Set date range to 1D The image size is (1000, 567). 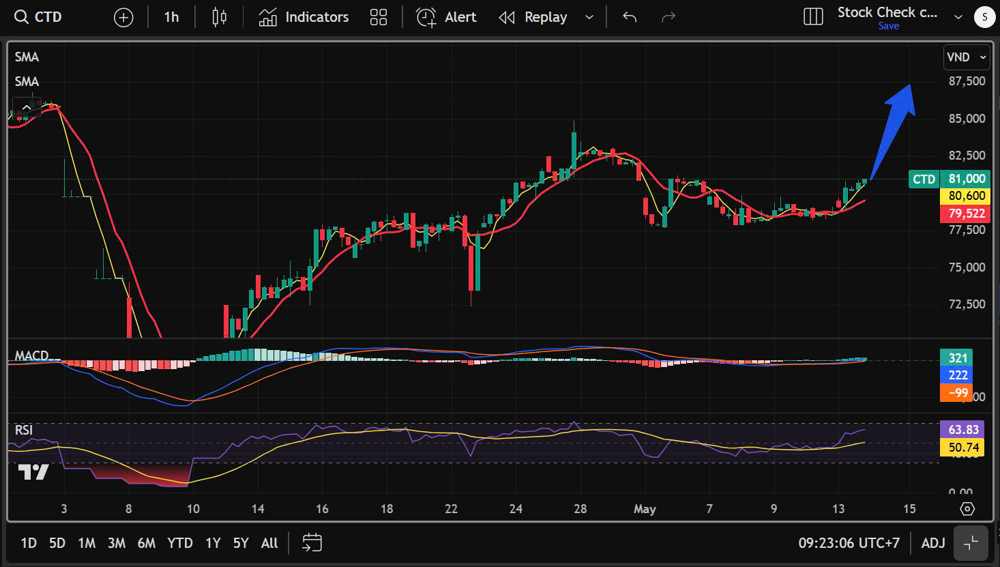point(29,543)
